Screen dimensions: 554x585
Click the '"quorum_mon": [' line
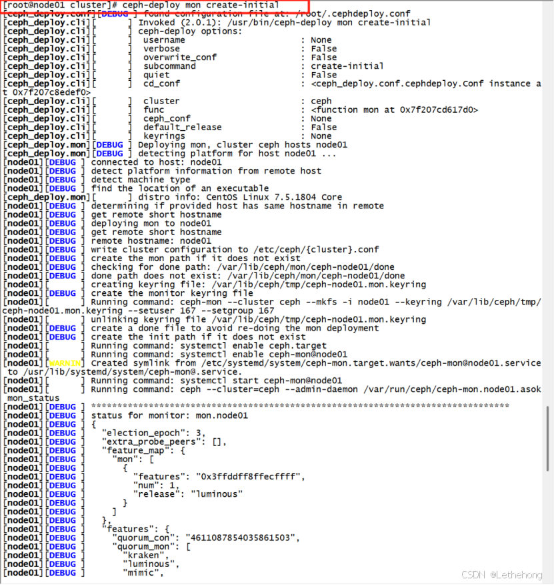click(151, 546)
